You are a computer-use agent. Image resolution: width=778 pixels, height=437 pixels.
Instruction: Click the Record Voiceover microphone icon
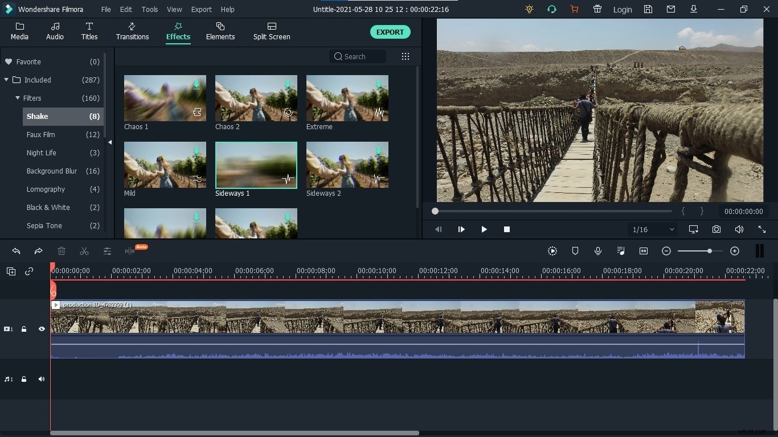pos(598,251)
